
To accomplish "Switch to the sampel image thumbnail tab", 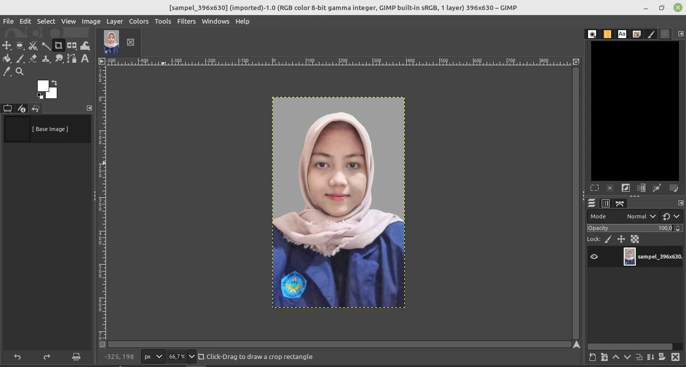I will point(111,42).
